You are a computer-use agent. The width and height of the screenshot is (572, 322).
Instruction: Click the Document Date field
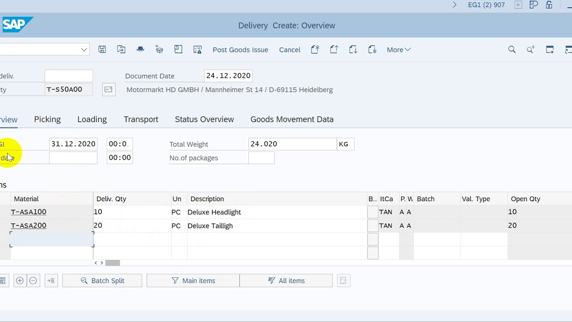point(228,76)
